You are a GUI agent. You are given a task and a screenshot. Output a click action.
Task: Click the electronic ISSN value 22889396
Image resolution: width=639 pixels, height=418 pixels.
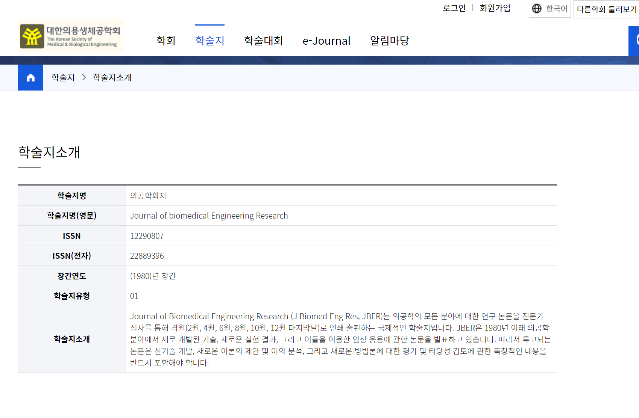(147, 256)
